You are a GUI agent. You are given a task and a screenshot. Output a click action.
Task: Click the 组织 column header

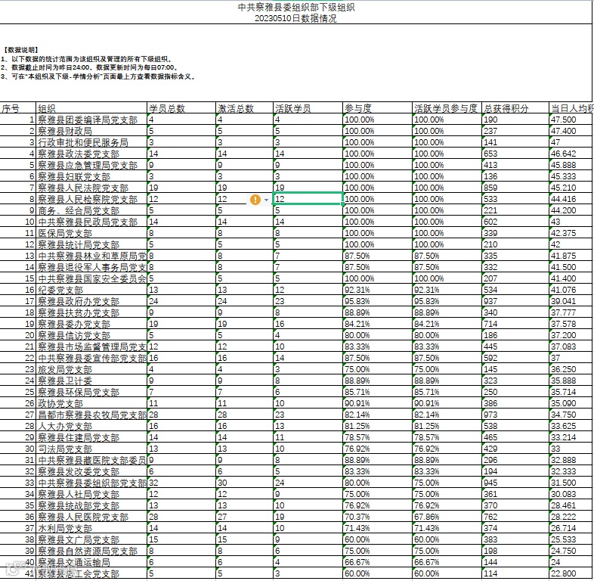(x=91, y=108)
